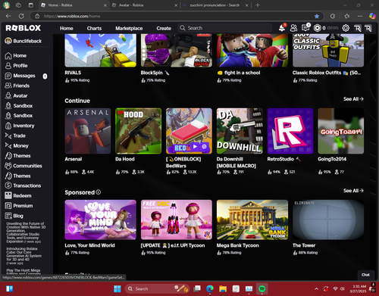Click See All for Sponsored section

coord(353,191)
